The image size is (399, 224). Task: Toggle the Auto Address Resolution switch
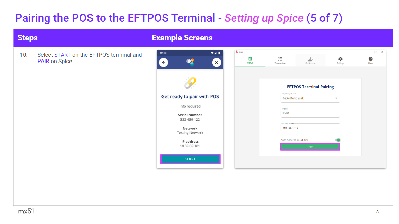[x=337, y=140]
